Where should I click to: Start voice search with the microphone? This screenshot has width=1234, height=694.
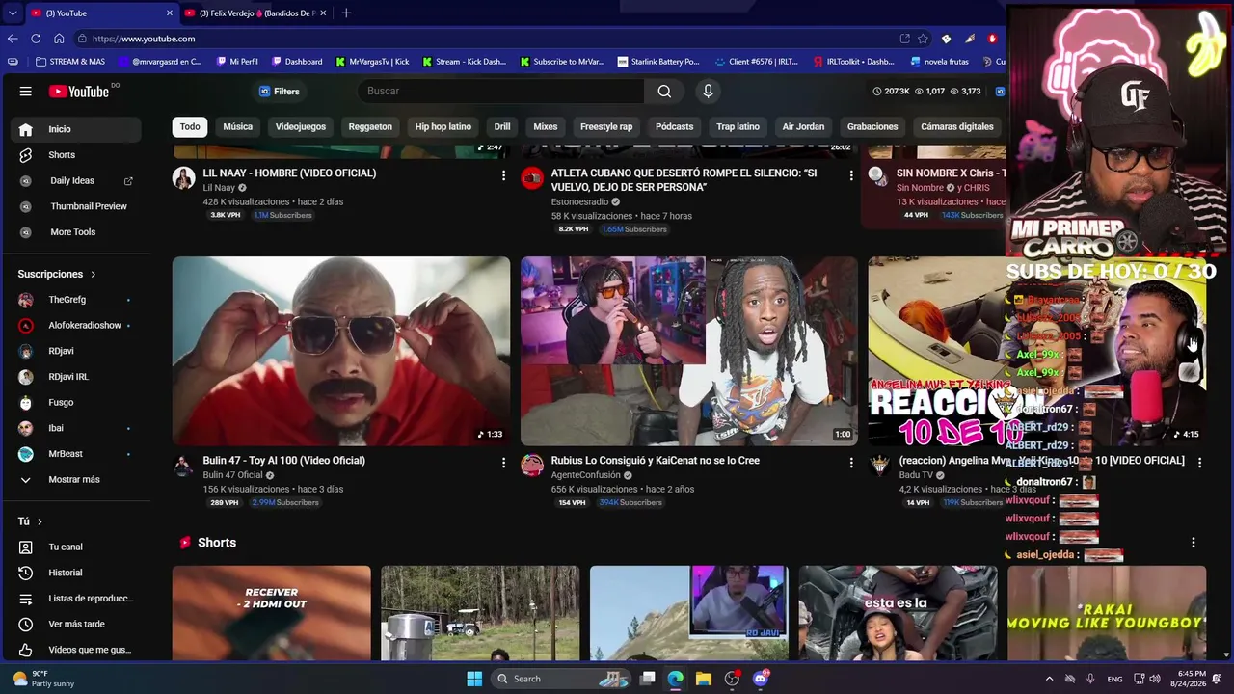(708, 91)
